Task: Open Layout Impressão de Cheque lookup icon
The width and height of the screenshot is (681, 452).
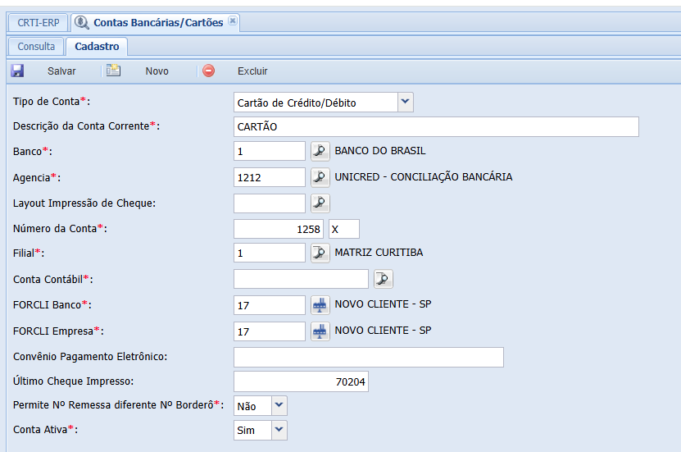Action: click(320, 203)
